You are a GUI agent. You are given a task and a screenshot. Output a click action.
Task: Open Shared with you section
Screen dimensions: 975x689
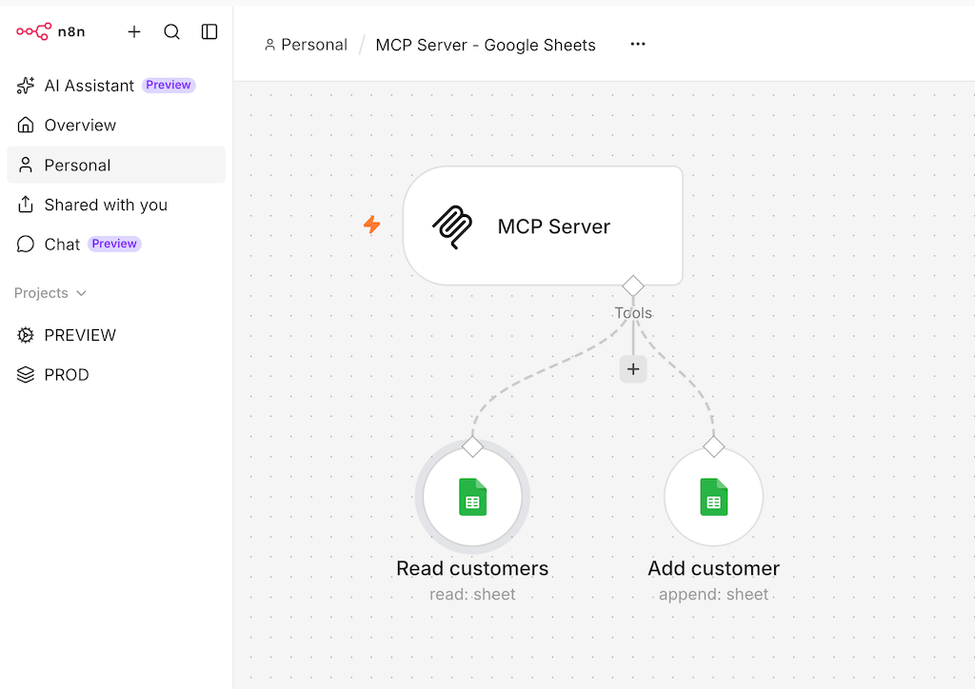point(116,205)
